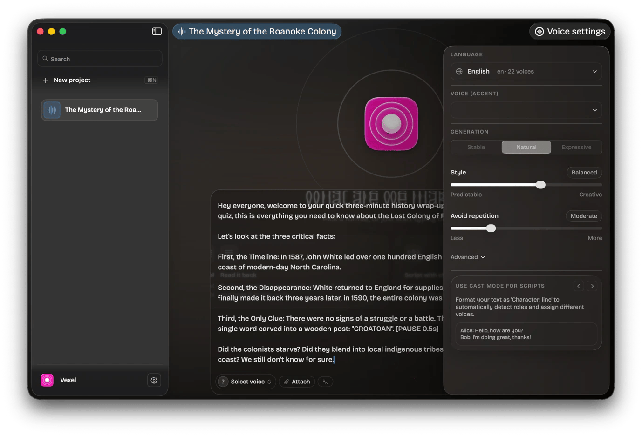Show next tip in Cast Mode card

pos(592,286)
